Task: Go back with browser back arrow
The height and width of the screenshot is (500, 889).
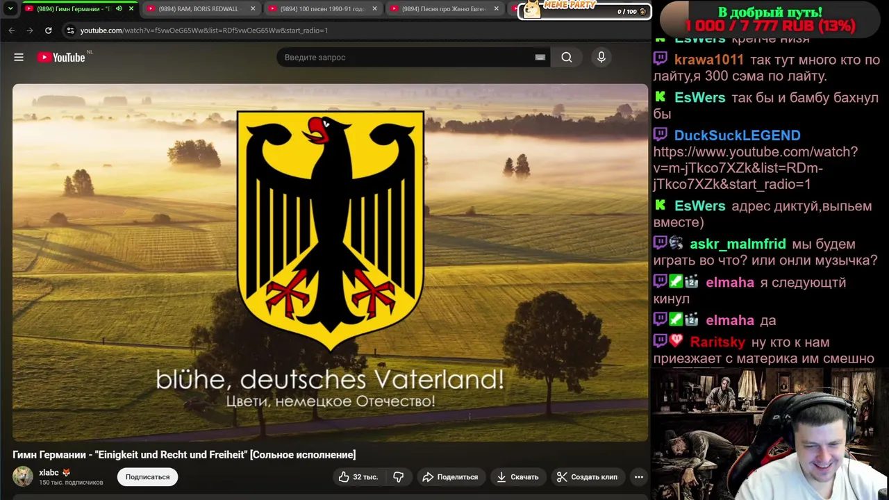Action: point(12,31)
